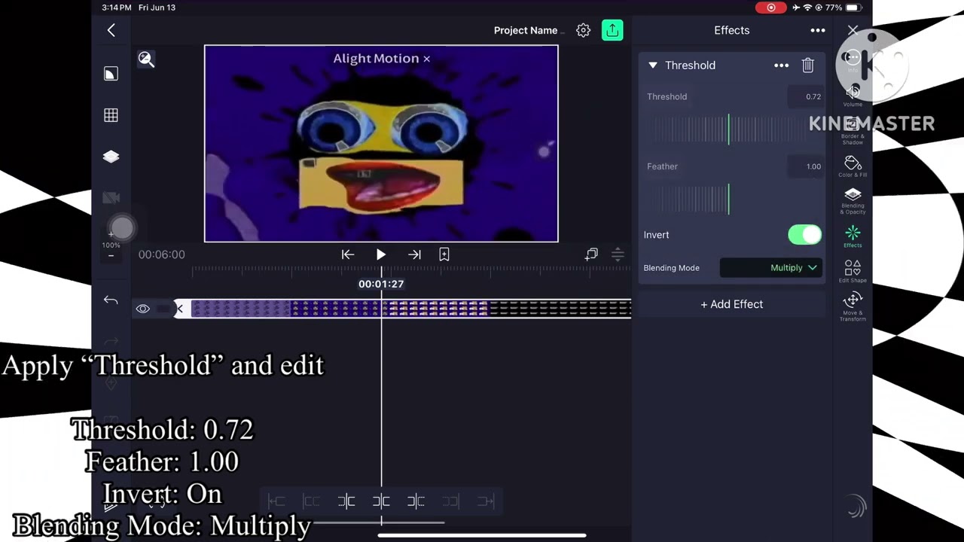Select the video clip on the timeline
The width and height of the screenshot is (964, 542).
point(411,309)
